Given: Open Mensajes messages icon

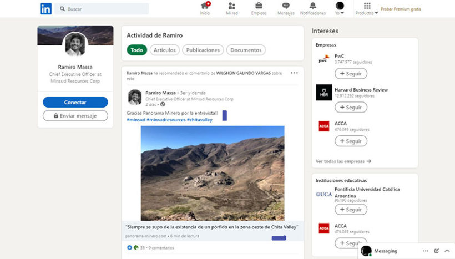Looking at the screenshot, I should pyautogui.click(x=286, y=6).
